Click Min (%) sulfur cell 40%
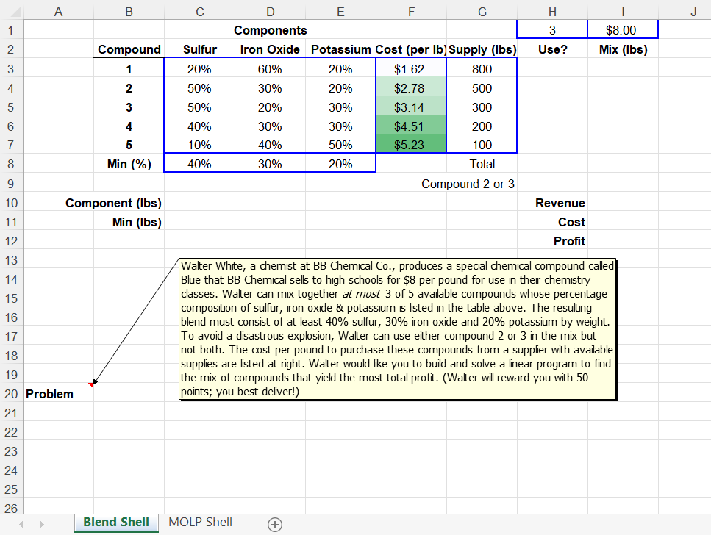Viewport: 711px width, 535px height. click(199, 164)
